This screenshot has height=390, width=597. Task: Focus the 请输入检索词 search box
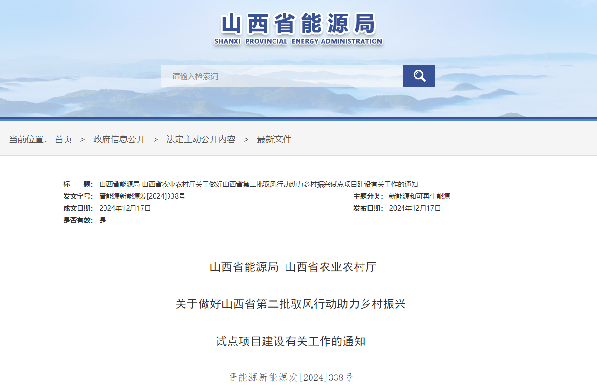pos(282,76)
